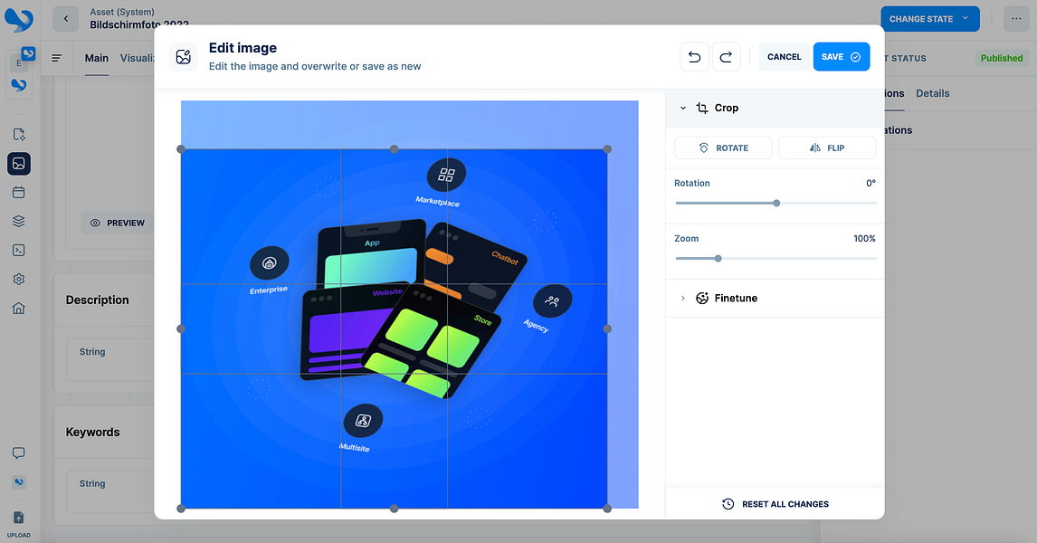Open the layers stack icon in sidebar
1037x543 pixels.
point(18,222)
